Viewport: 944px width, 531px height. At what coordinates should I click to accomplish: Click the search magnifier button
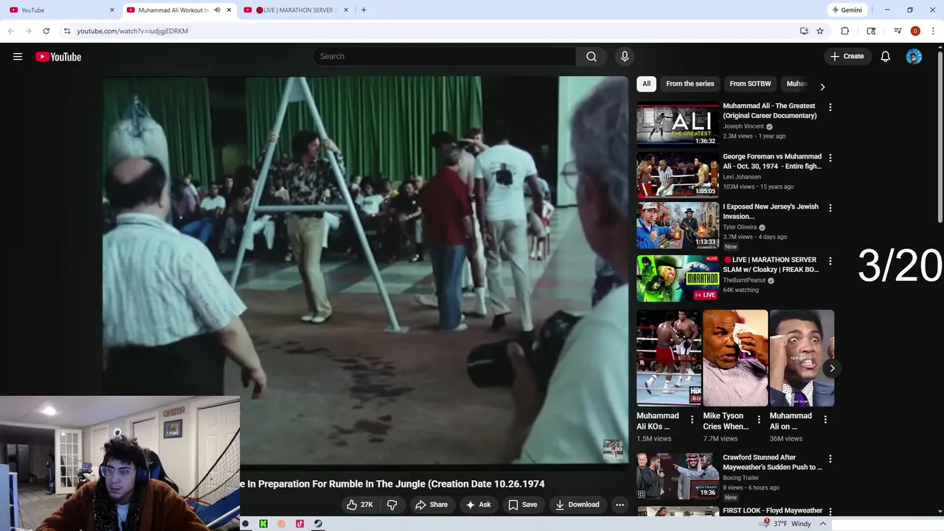click(591, 57)
